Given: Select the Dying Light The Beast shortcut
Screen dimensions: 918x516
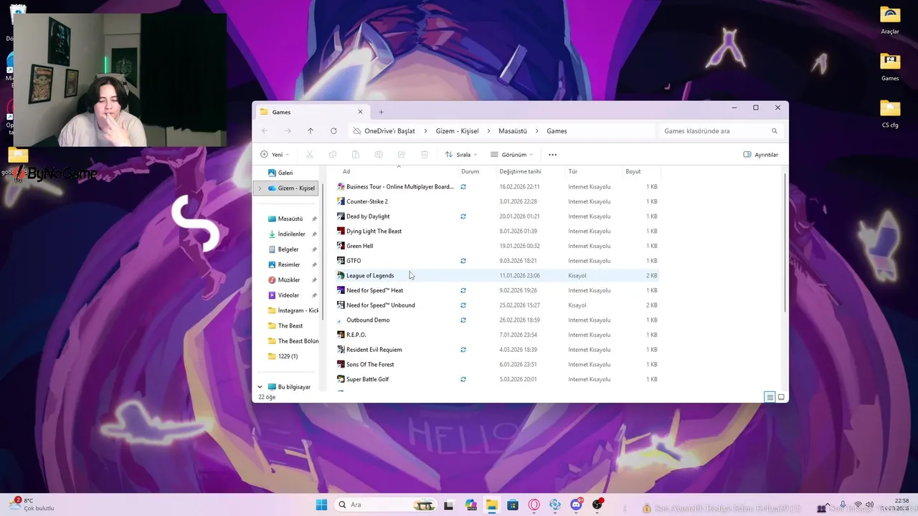Looking at the screenshot, I should click(374, 231).
